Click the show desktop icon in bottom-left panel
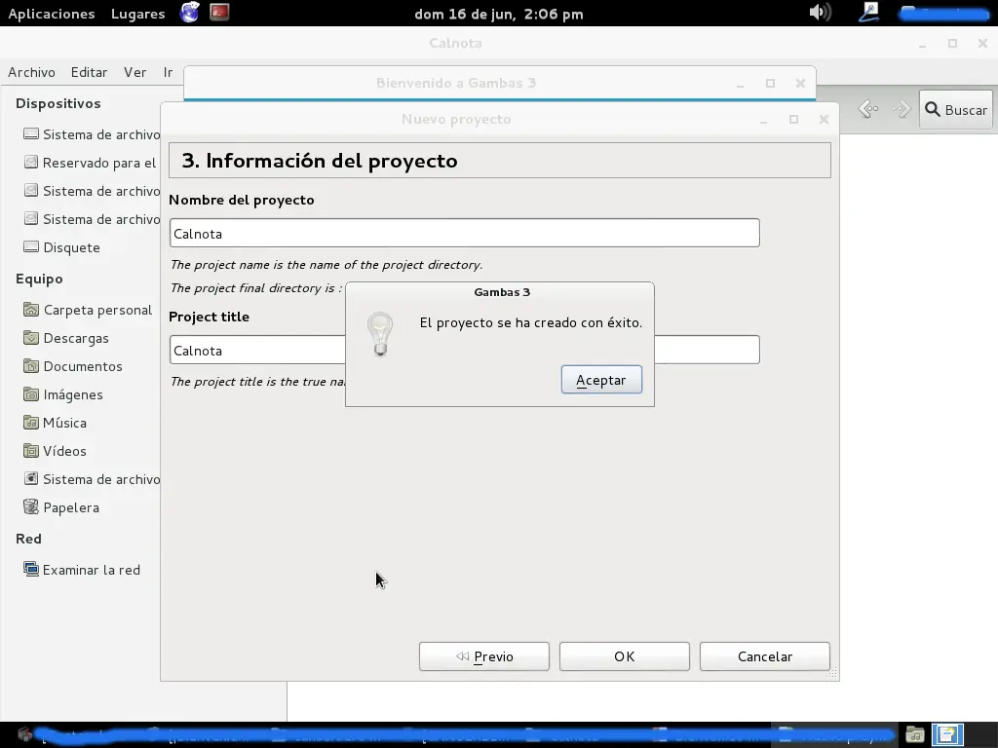 point(24,734)
